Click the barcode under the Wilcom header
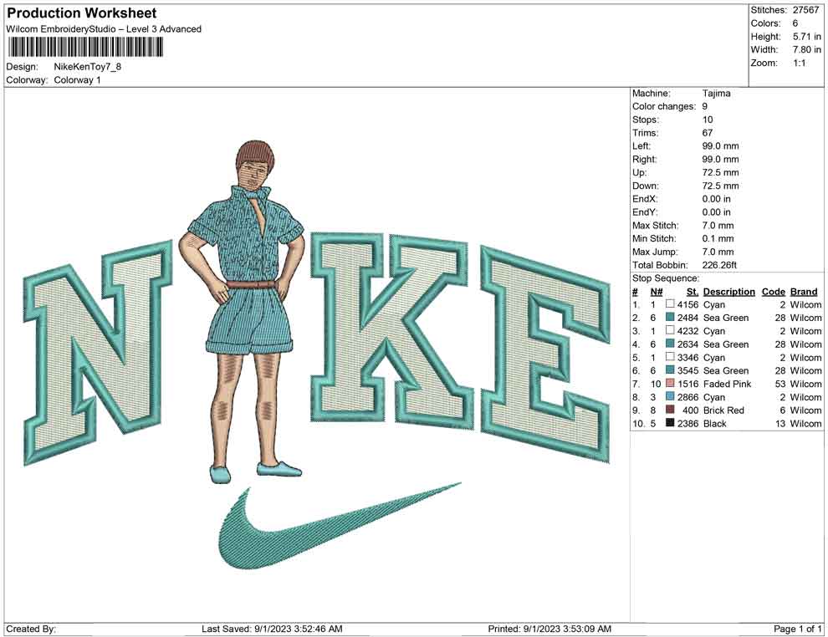 point(85,48)
